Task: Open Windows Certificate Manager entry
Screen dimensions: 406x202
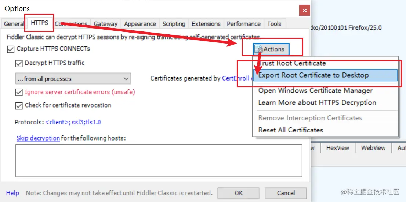Action: point(325,90)
